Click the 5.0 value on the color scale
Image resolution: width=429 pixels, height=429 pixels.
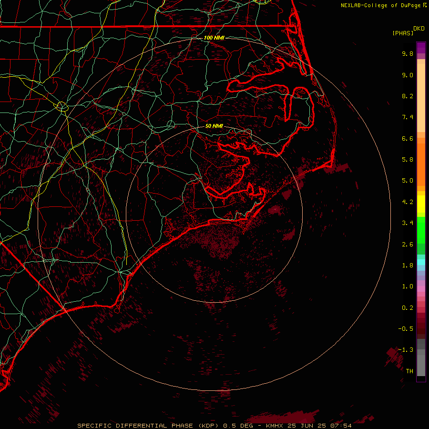tap(408, 181)
